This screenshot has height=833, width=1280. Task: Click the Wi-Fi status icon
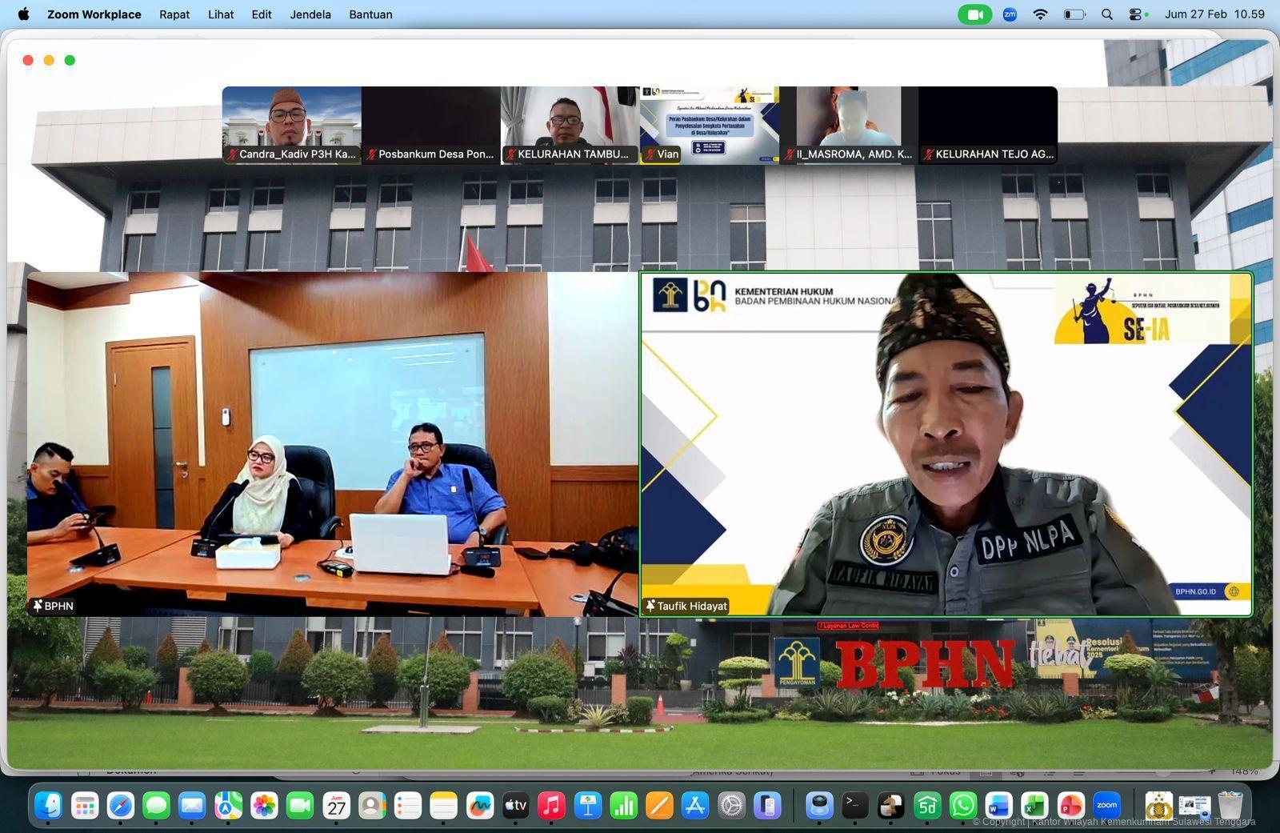pyautogui.click(x=1040, y=14)
